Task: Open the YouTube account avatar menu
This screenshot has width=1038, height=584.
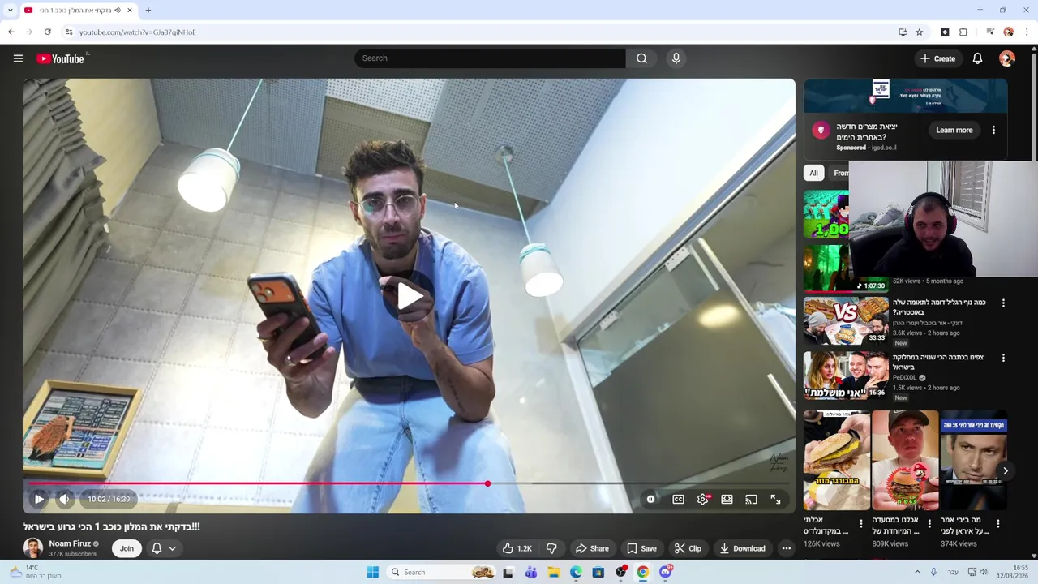Action: coord(1007,58)
